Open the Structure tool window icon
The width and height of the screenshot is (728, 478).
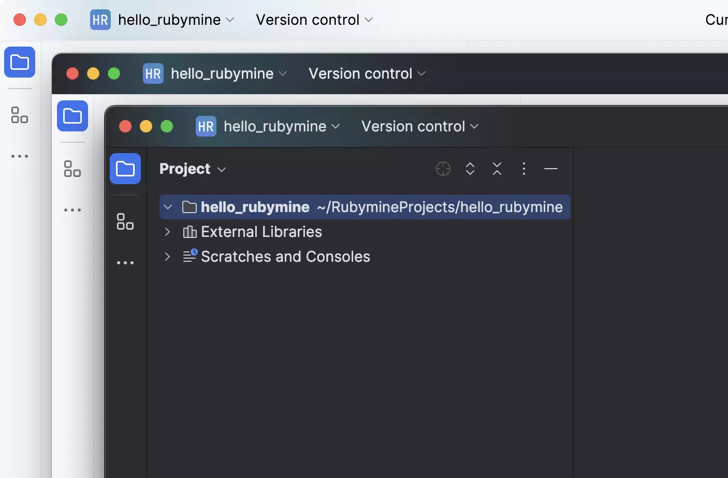[x=125, y=221]
